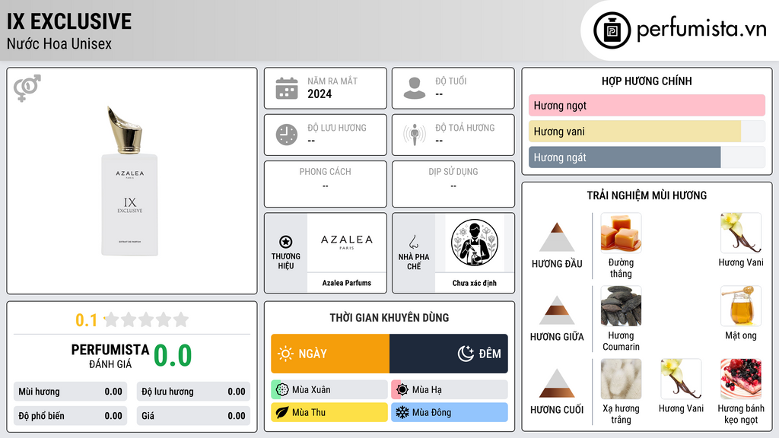The width and height of the screenshot is (779, 438).
Task: Open the Xạ hương trắng note image
Action: coord(621,379)
